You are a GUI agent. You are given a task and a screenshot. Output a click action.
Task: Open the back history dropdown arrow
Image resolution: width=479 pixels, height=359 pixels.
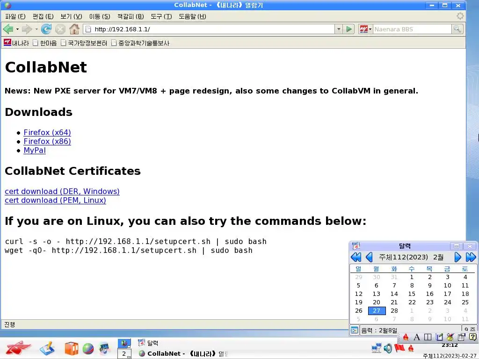pos(17,29)
